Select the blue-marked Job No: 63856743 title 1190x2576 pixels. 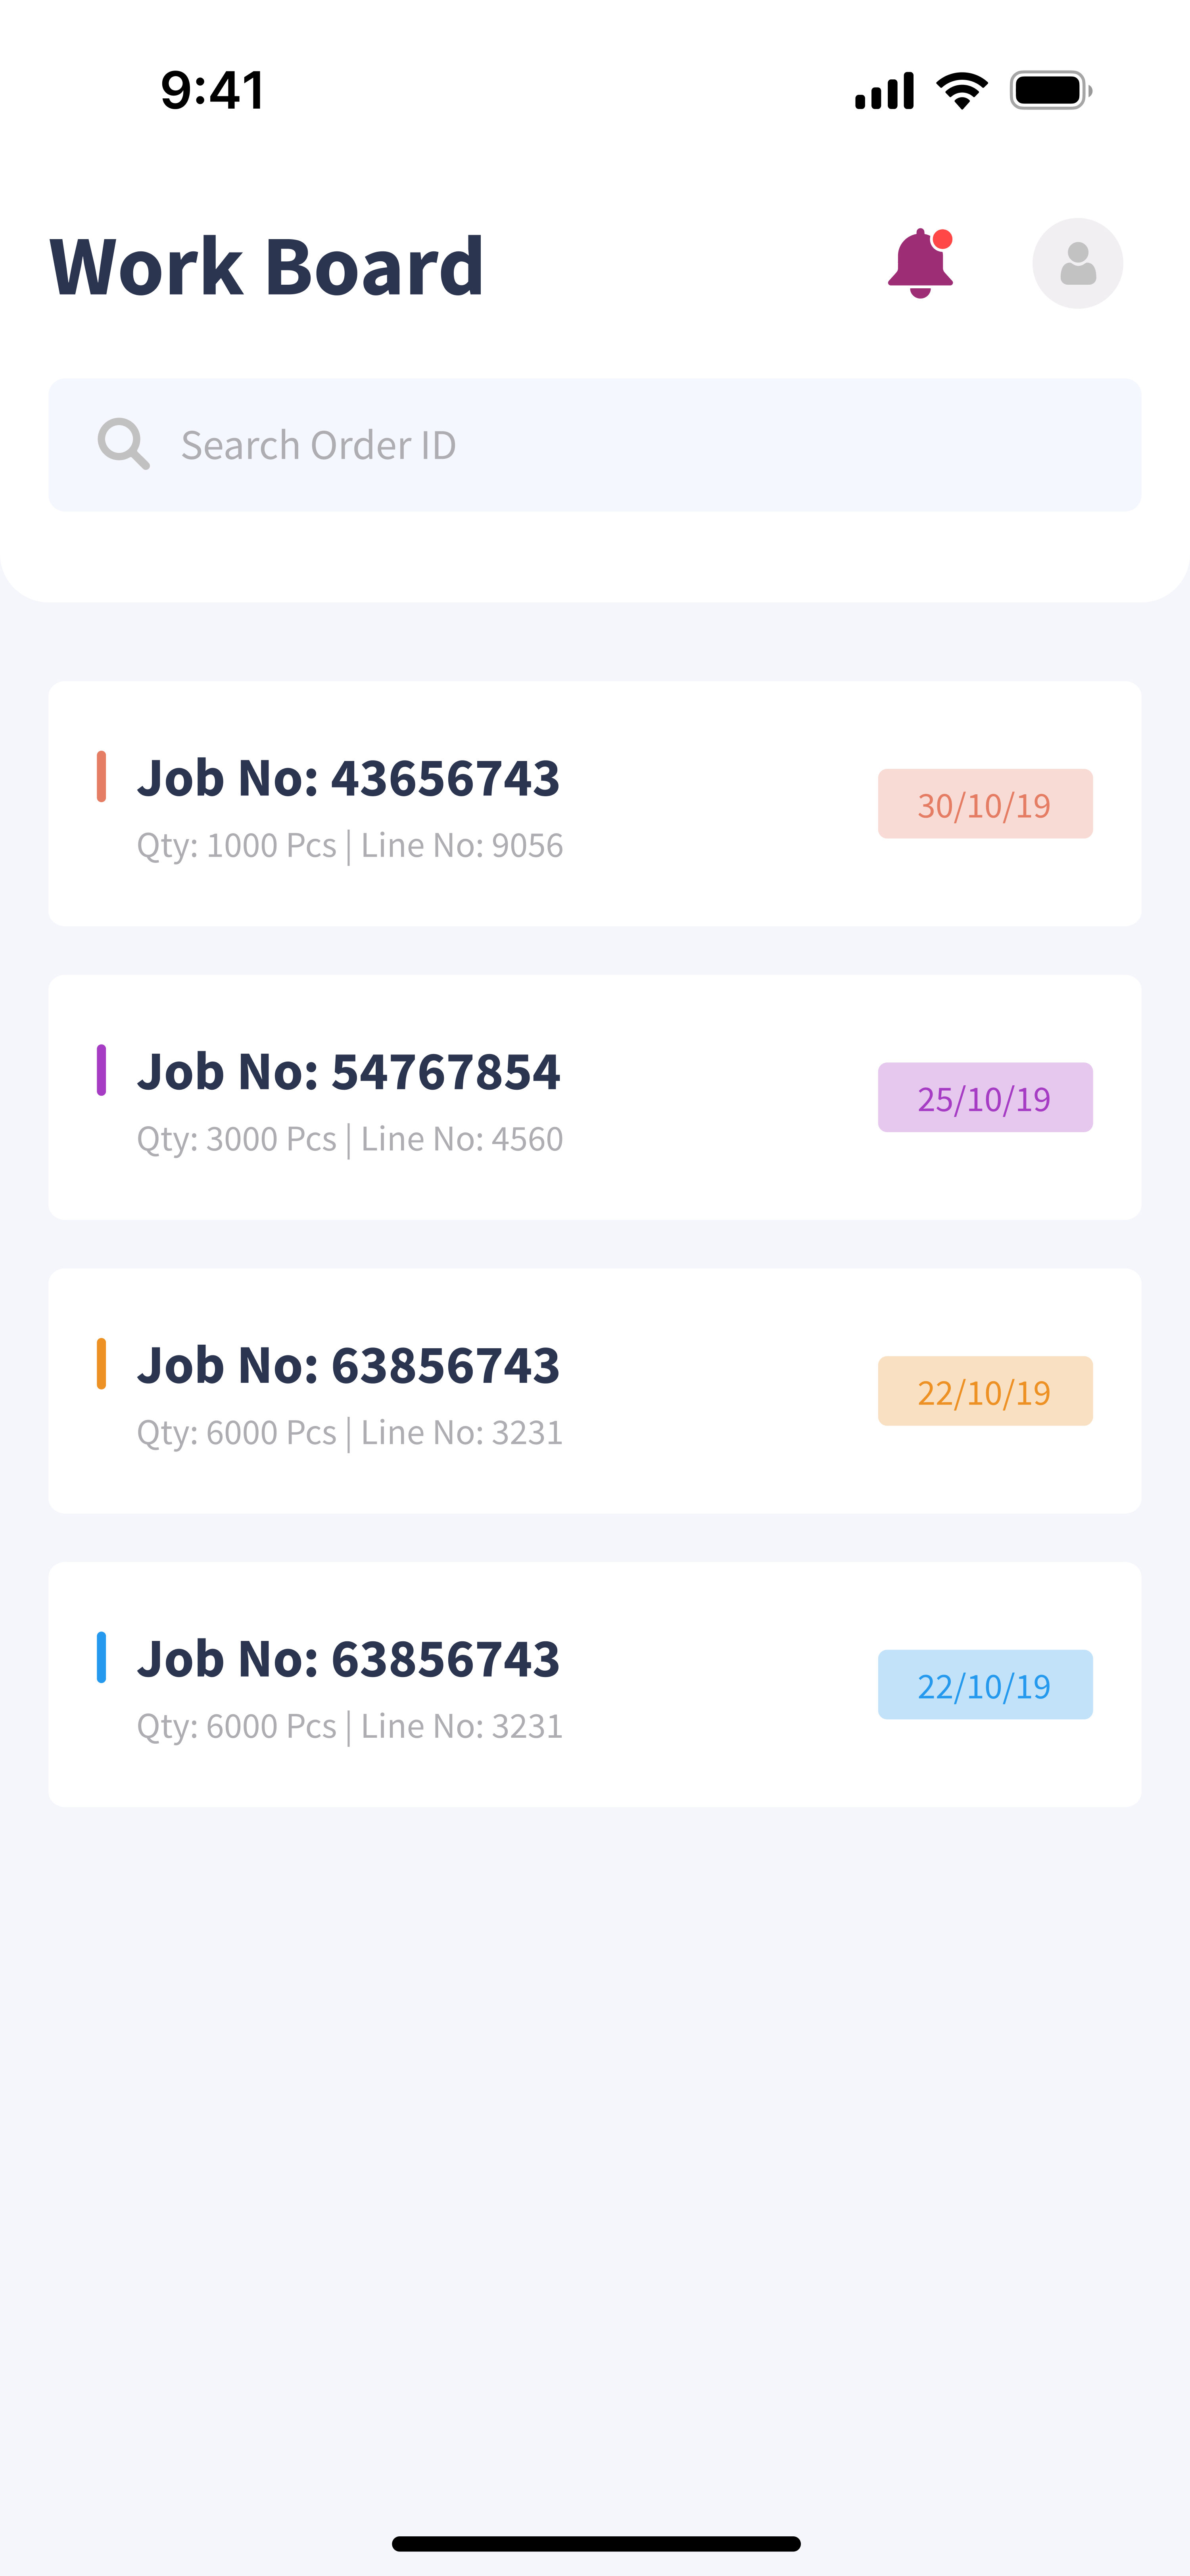point(348,1659)
